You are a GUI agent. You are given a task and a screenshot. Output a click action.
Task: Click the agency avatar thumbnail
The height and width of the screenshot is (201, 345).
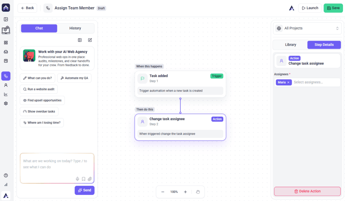click(29, 55)
